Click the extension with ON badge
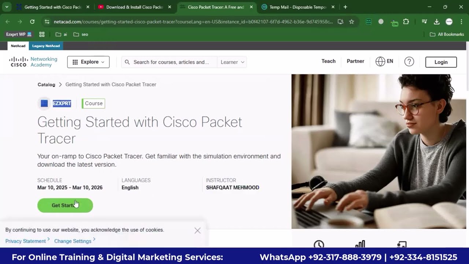 coord(394,22)
